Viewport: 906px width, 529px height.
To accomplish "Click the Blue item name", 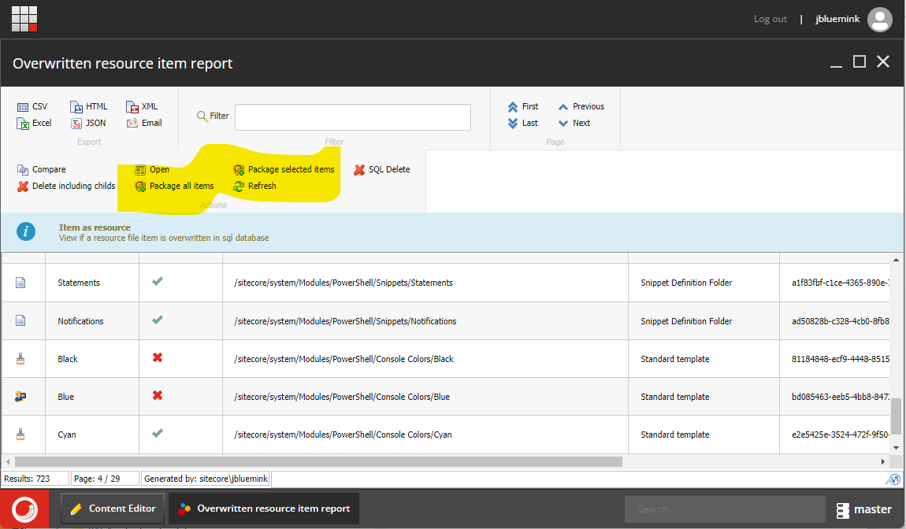I will click(x=66, y=398).
